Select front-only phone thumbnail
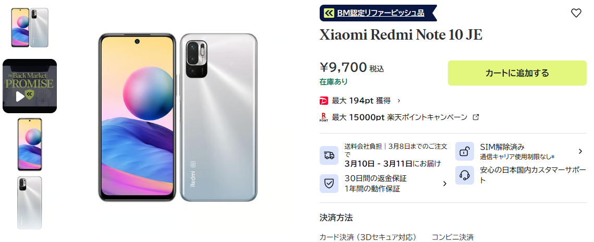The image size is (594, 242). coord(30,144)
